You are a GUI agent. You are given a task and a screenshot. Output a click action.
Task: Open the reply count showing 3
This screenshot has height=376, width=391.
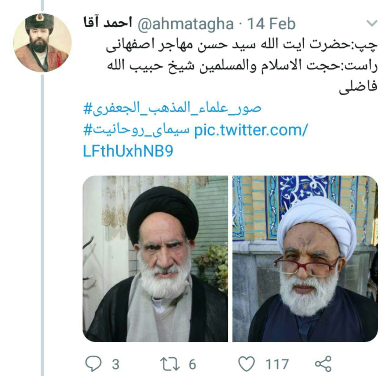coord(115,364)
